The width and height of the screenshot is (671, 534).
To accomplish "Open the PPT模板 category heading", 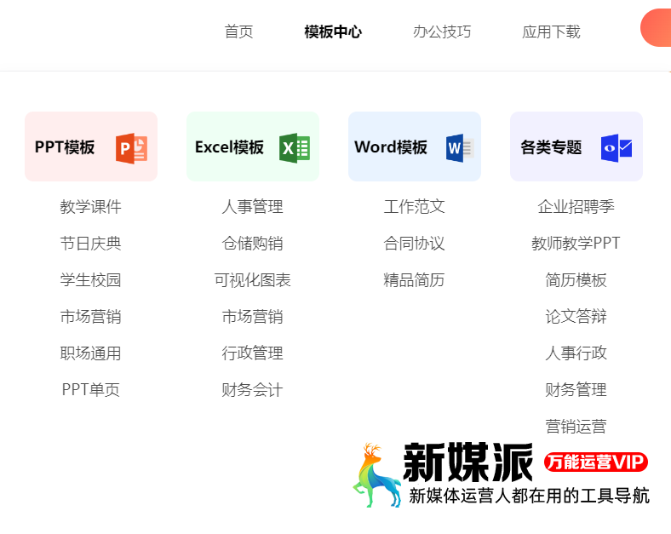I will point(65,147).
